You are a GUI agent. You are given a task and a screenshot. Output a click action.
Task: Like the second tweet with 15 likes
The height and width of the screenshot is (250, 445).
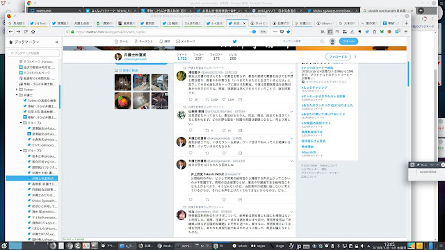pyautogui.click(x=224, y=131)
